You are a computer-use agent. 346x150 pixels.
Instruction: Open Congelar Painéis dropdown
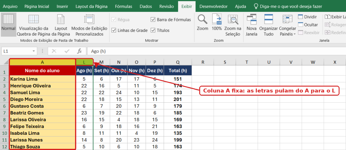288,25
